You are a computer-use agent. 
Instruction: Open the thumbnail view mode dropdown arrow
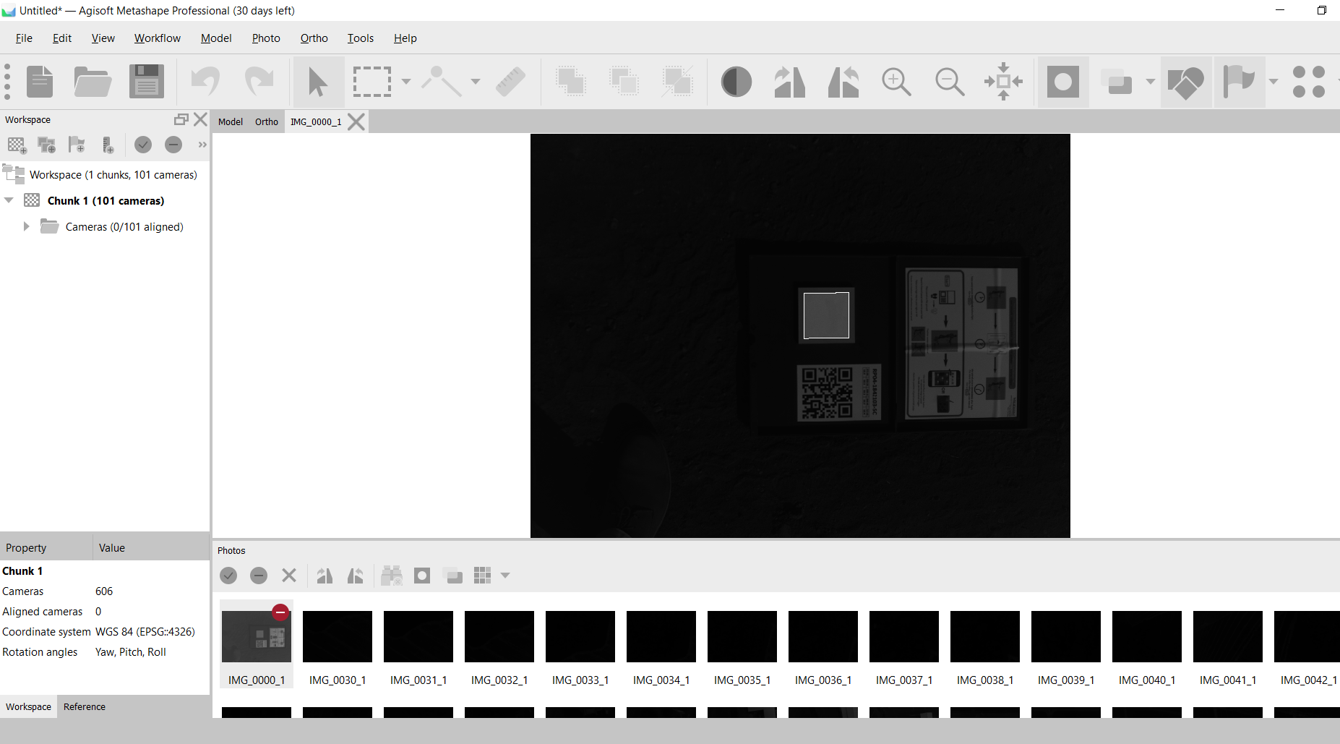point(505,576)
